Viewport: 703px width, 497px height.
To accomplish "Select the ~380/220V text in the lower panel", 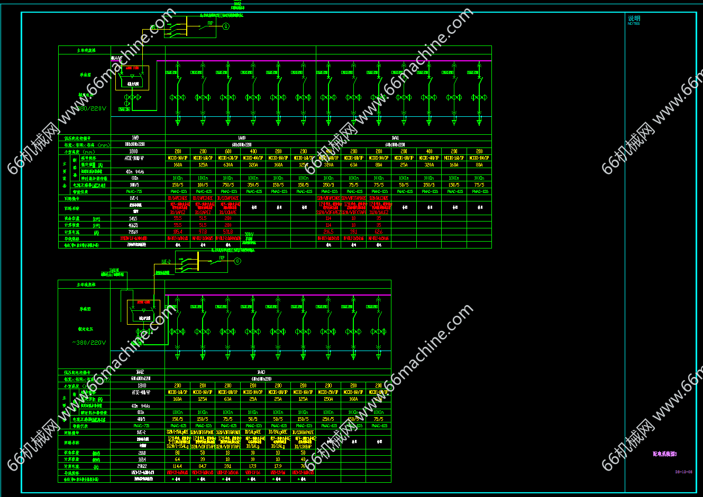I will 89,343.
